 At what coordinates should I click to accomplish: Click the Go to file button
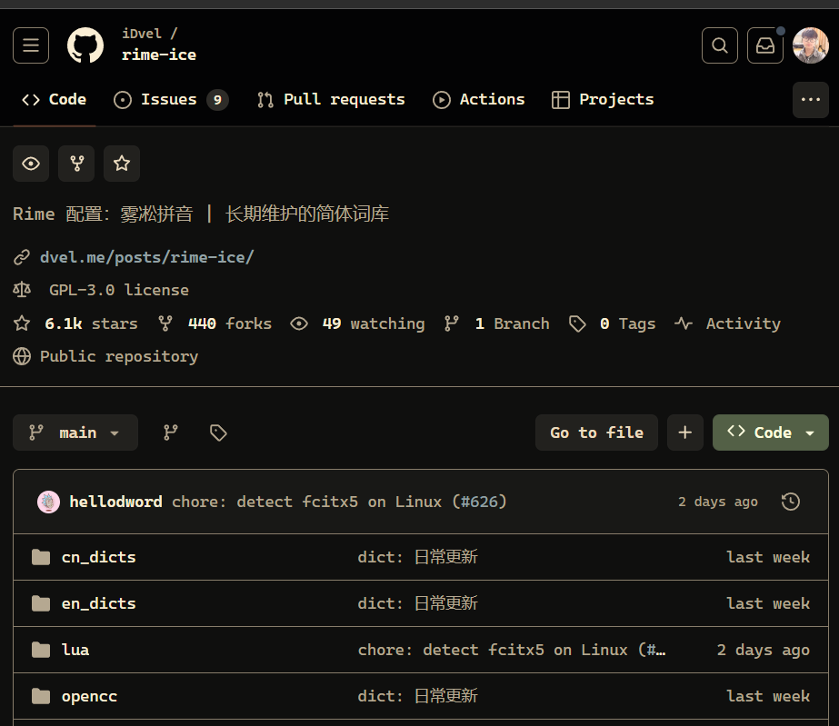pos(596,433)
